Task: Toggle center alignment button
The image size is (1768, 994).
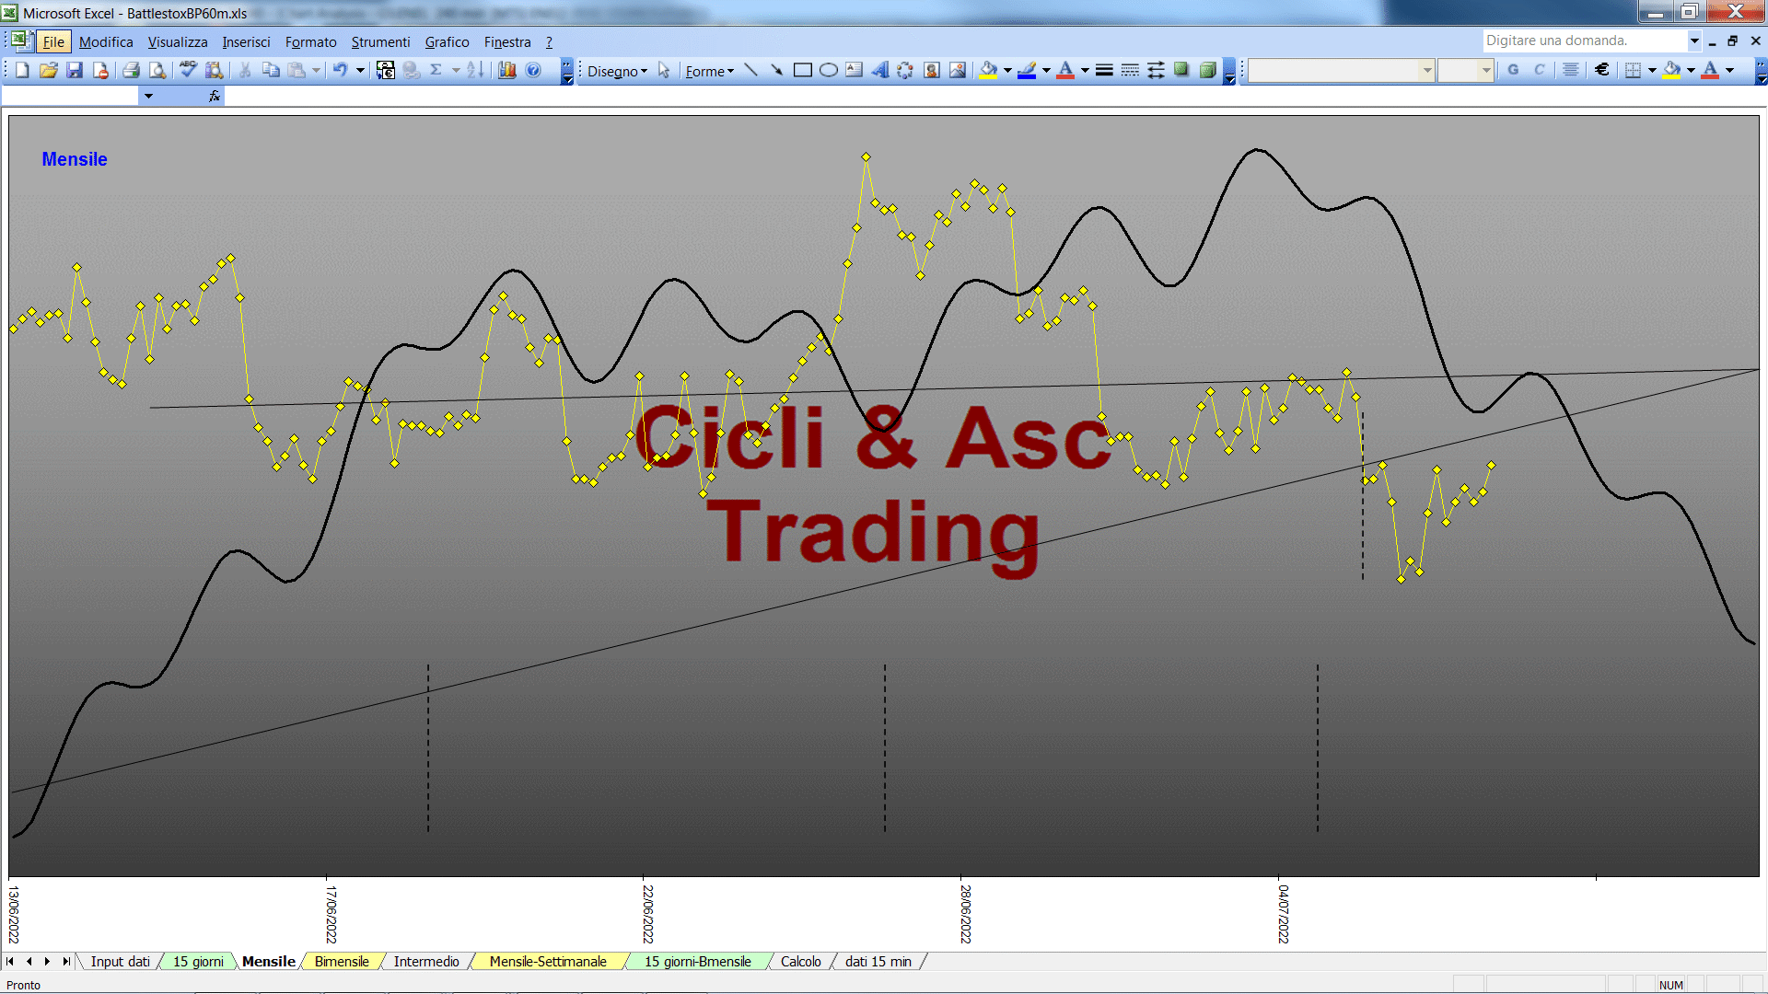Action: pos(1570,70)
